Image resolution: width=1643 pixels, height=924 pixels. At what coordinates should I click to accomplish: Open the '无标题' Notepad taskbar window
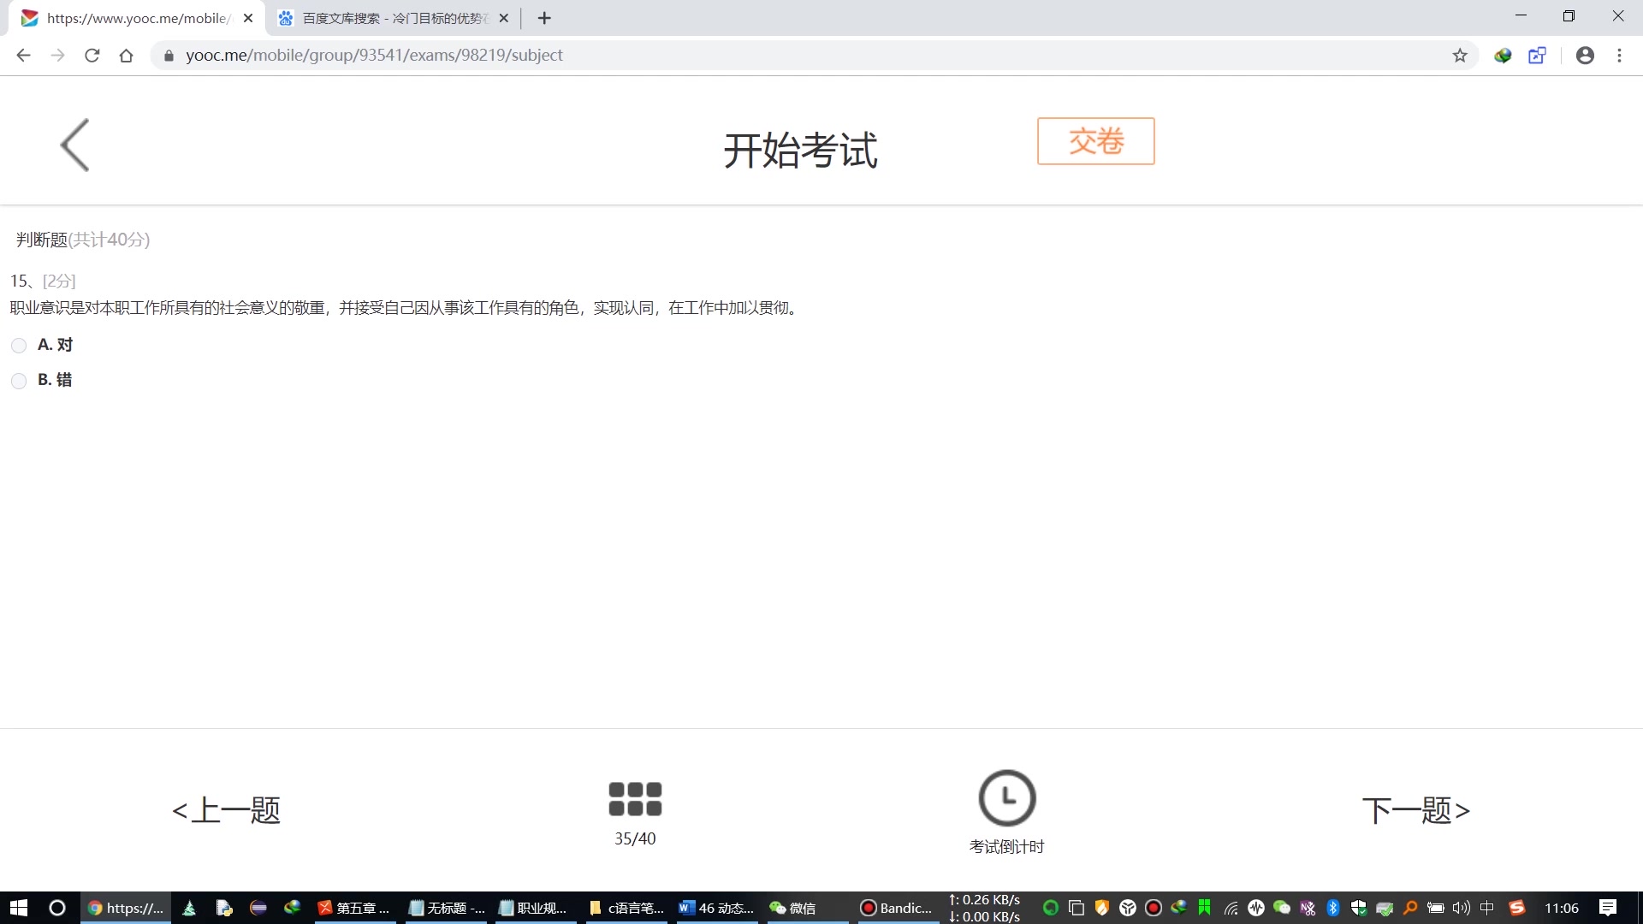pyautogui.click(x=447, y=908)
